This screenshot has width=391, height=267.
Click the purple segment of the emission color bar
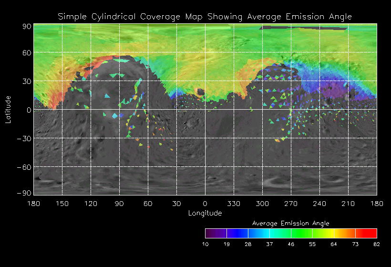point(216,233)
